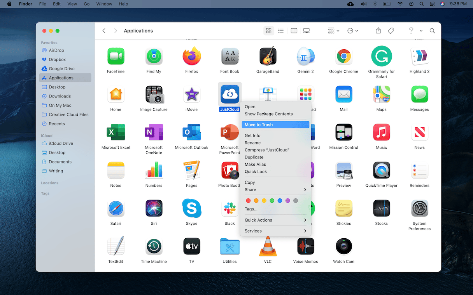Click the Watch Cam icon
This screenshot has width=473, height=295.
(343, 246)
